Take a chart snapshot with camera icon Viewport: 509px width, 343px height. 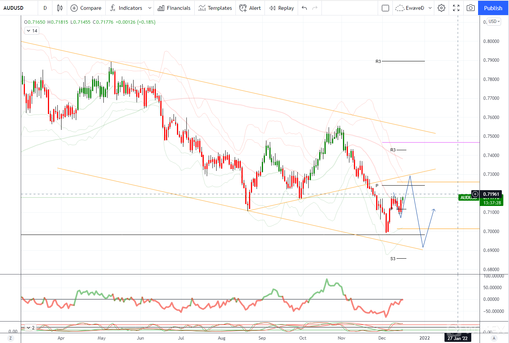(x=471, y=8)
